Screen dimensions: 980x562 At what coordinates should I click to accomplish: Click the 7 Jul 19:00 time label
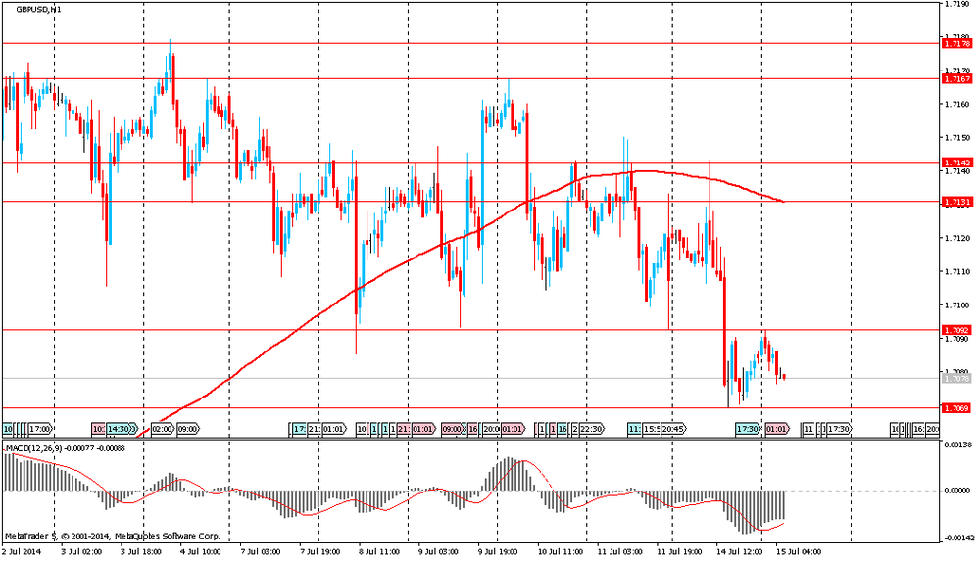pos(320,552)
